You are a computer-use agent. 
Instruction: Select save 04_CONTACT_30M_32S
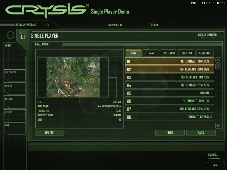[x=169, y=69]
